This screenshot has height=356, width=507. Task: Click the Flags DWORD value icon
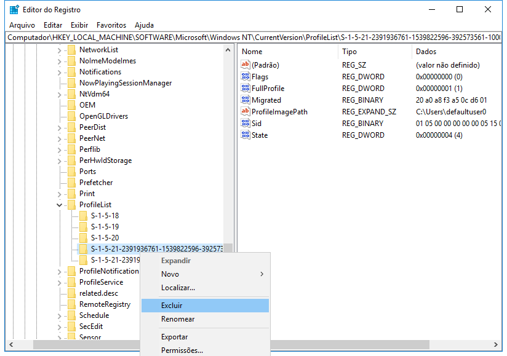(x=246, y=77)
